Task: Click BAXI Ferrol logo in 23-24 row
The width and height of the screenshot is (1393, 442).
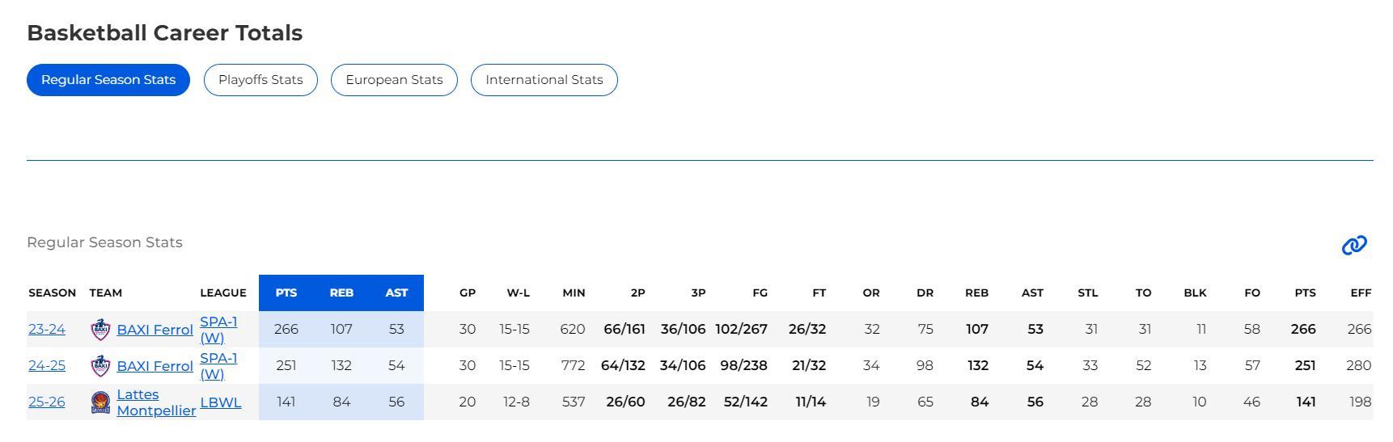Action: (x=100, y=330)
